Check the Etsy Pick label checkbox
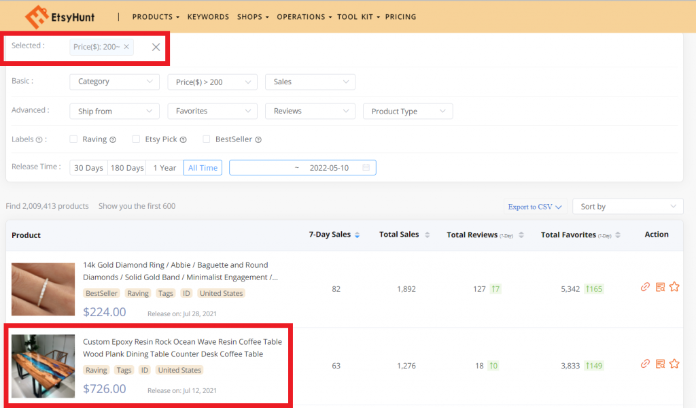 pos(136,139)
